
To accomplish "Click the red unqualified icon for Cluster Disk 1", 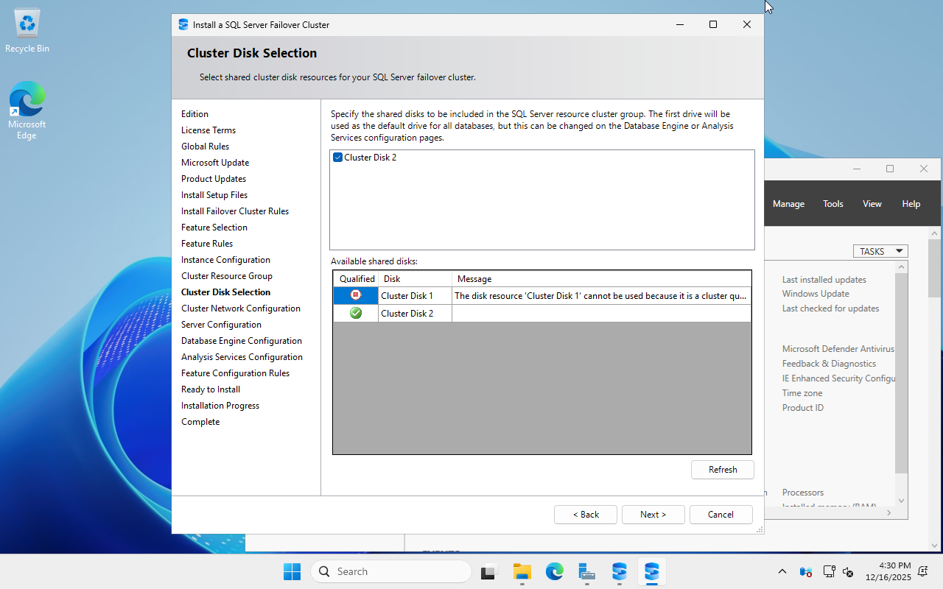I will (x=356, y=295).
